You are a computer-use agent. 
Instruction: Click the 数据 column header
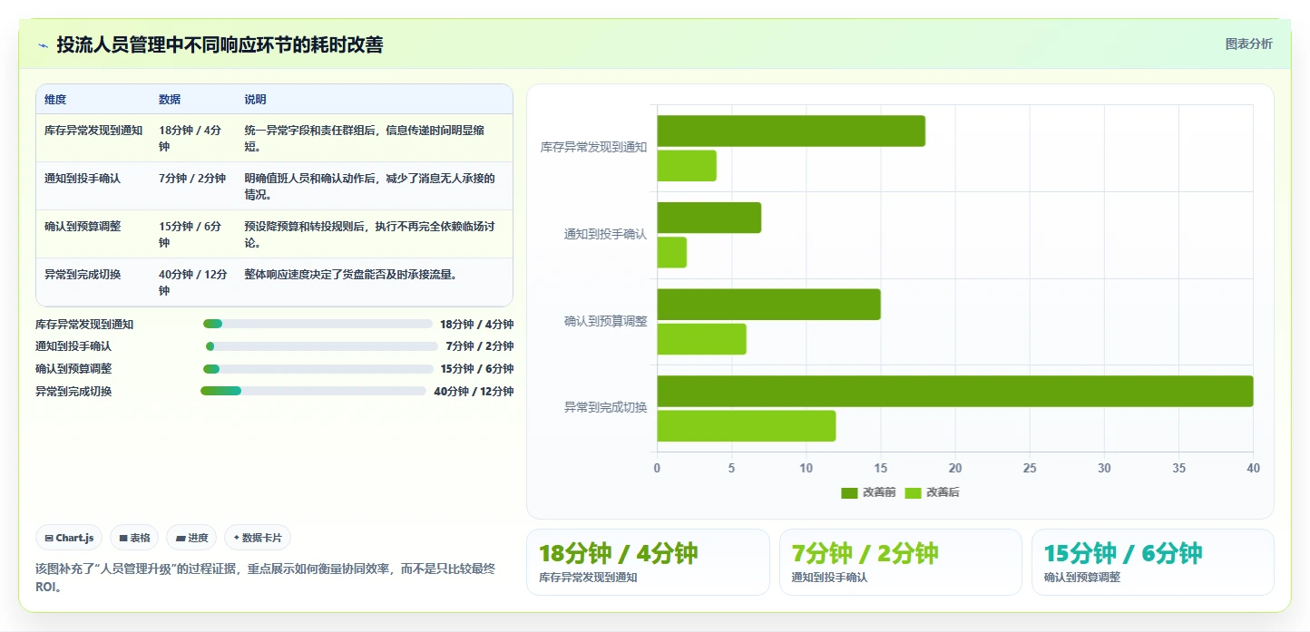coord(170,100)
